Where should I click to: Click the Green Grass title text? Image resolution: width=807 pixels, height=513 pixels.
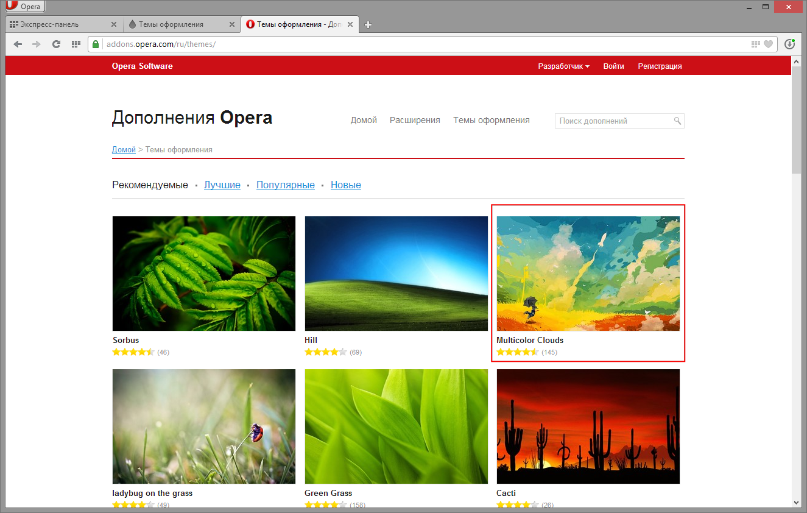click(328, 493)
